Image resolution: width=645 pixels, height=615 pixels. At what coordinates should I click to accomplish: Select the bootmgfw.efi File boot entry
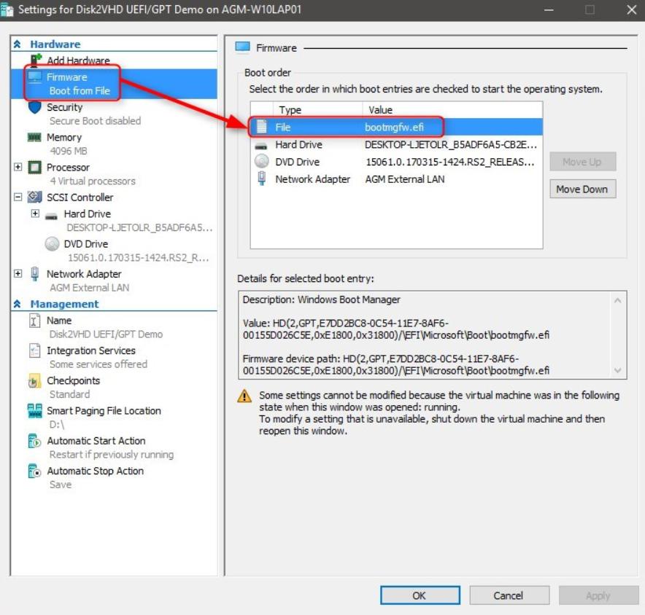pos(396,127)
